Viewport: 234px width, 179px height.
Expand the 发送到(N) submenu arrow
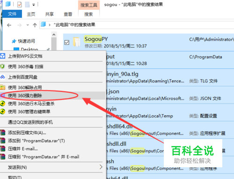pyautogui.click(x=101, y=167)
